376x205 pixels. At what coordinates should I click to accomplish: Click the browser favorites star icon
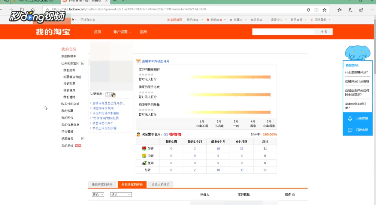click(324, 10)
